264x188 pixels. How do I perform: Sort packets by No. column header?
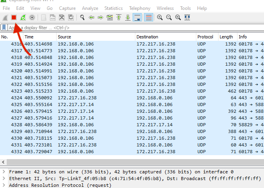[x=11, y=37]
